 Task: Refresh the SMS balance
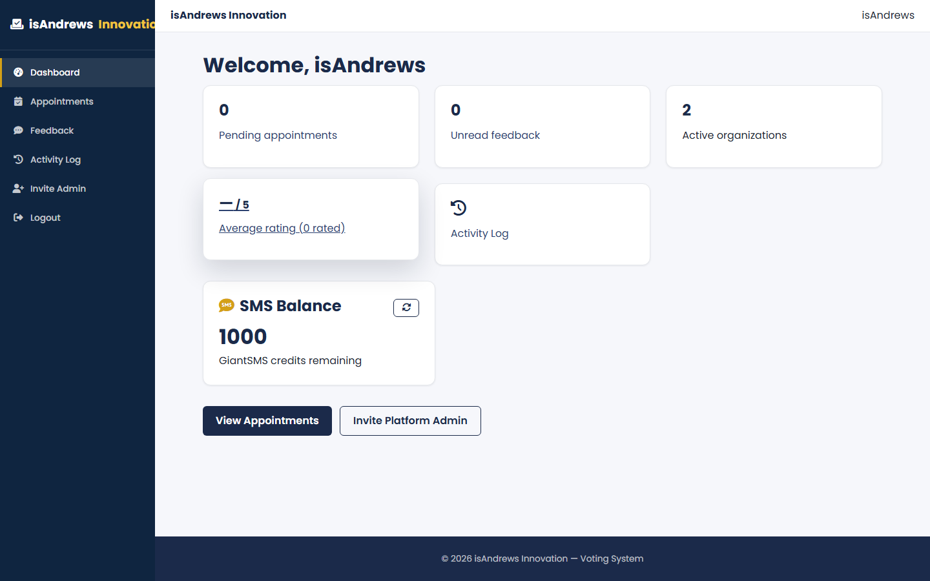[x=406, y=308]
